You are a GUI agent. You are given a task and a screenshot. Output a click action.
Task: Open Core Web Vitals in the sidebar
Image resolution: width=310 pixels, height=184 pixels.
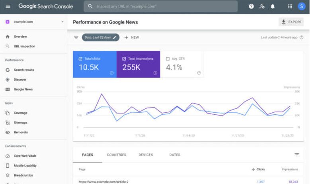point(25,156)
